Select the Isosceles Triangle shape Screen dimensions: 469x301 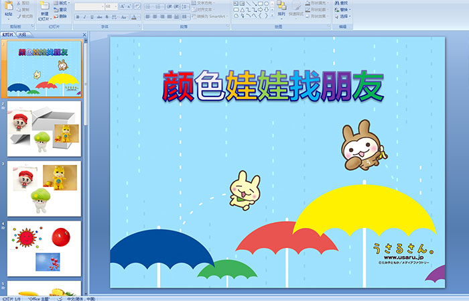[242, 9]
